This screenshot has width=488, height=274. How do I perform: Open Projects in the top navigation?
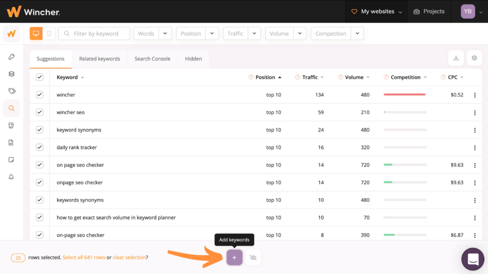[429, 11]
